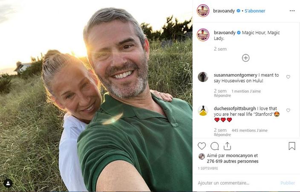Open comments via speech bubble icon
The height and width of the screenshot is (192, 300).
(215, 146)
